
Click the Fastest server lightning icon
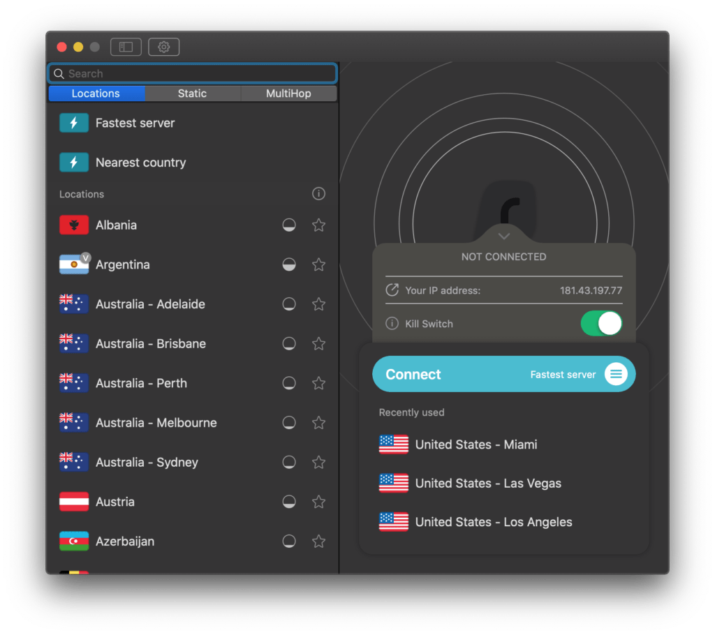click(x=74, y=123)
